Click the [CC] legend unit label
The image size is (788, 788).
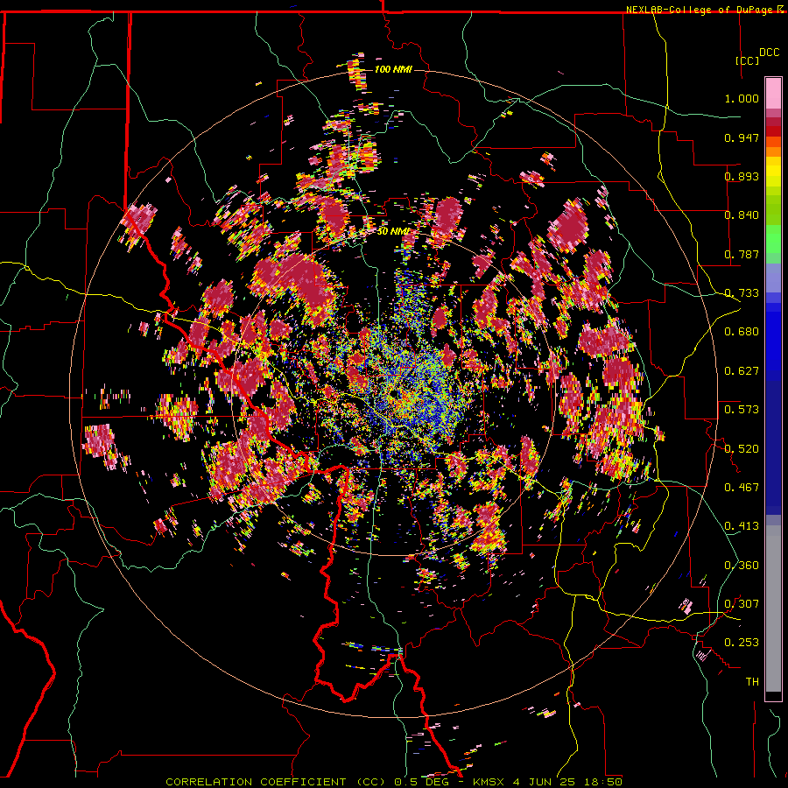point(748,60)
